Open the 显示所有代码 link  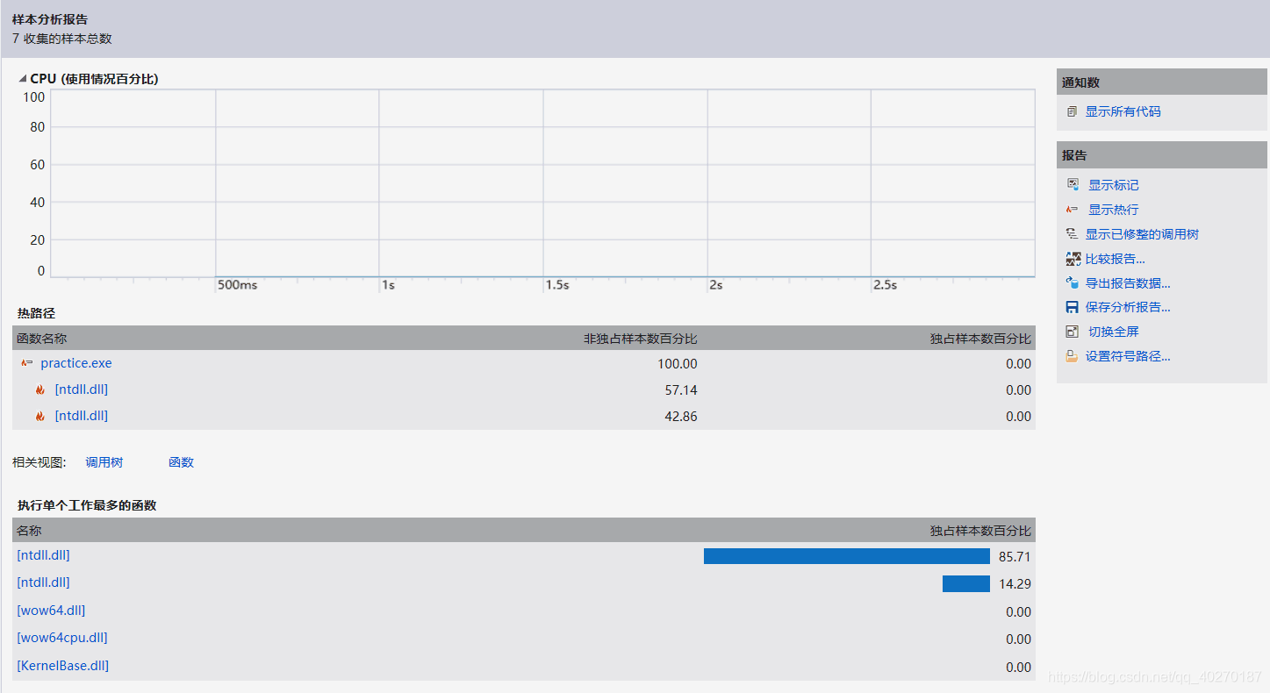click(x=1123, y=111)
